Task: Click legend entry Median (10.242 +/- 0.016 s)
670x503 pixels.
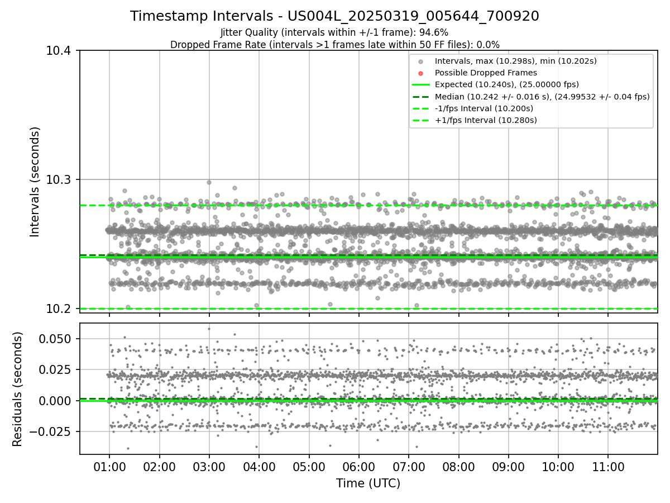Action: 542,96
